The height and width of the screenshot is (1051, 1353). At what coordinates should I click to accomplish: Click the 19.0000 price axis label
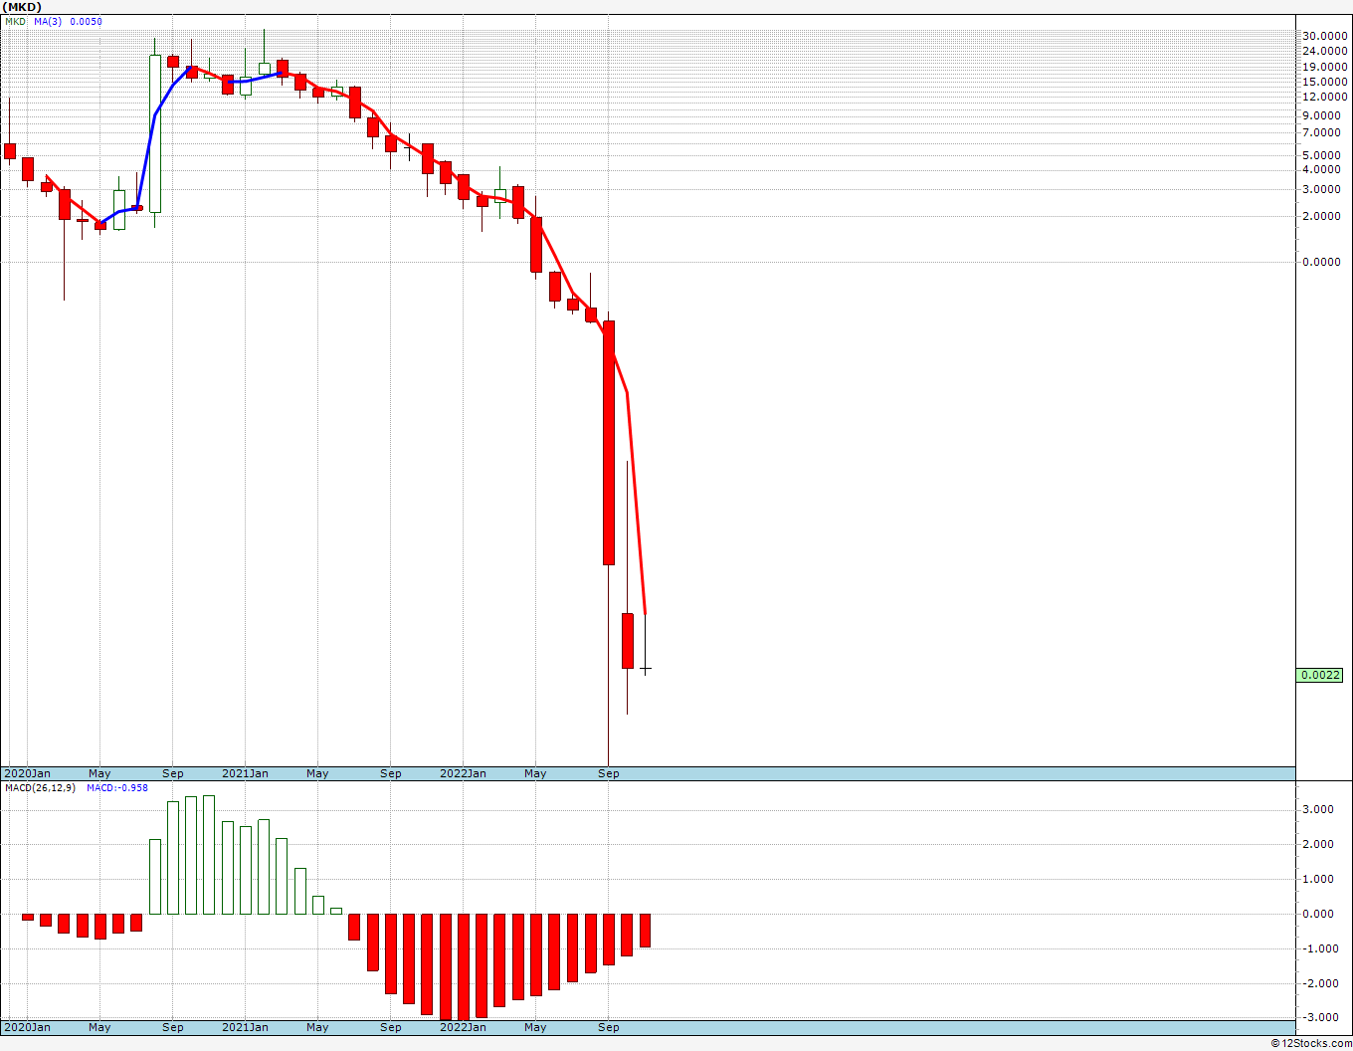coord(1325,67)
